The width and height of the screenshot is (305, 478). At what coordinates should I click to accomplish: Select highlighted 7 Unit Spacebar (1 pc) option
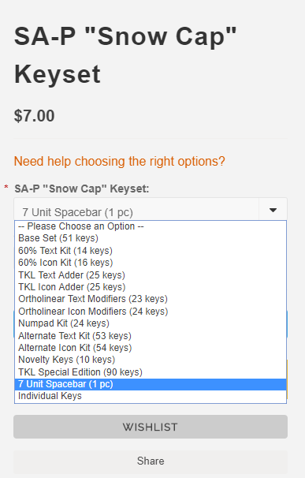(x=151, y=384)
